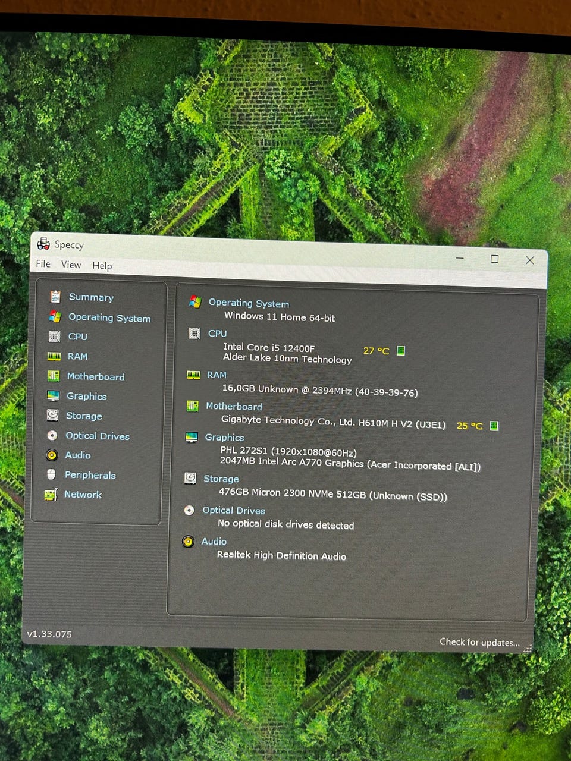This screenshot has width=571, height=761.
Task: Select Summary in the sidebar
Action: click(91, 297)
